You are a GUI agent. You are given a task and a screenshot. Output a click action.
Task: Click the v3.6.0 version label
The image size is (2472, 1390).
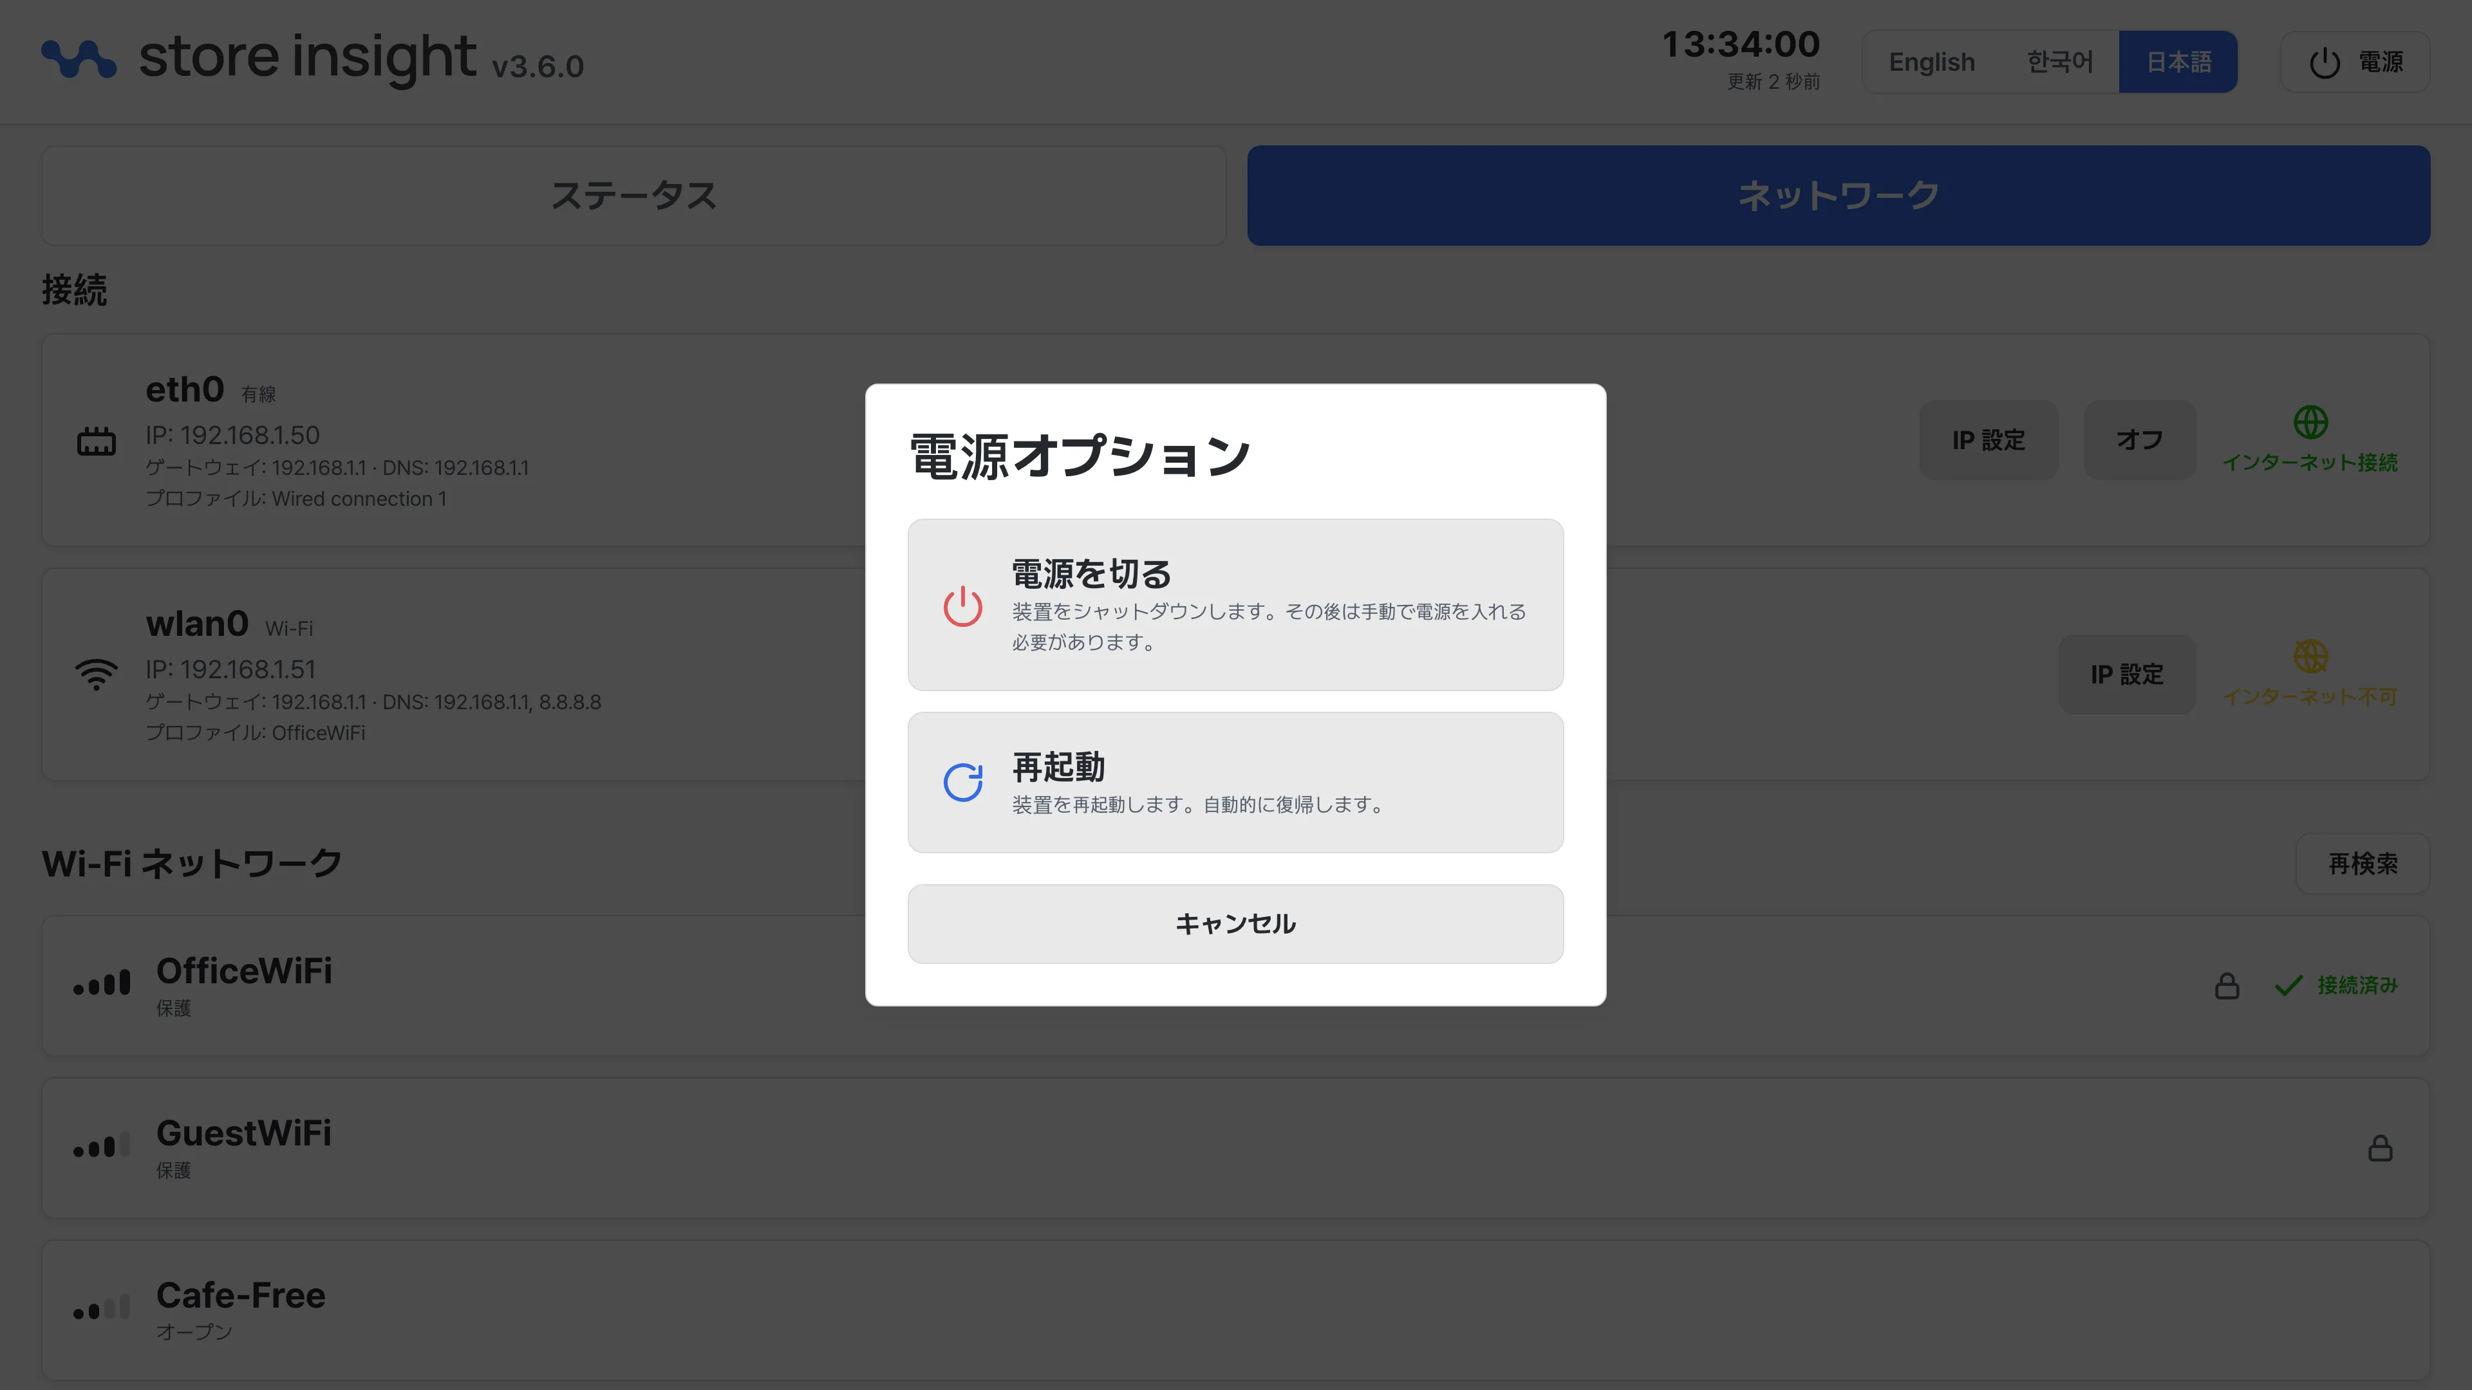click(x=538, y=66)
